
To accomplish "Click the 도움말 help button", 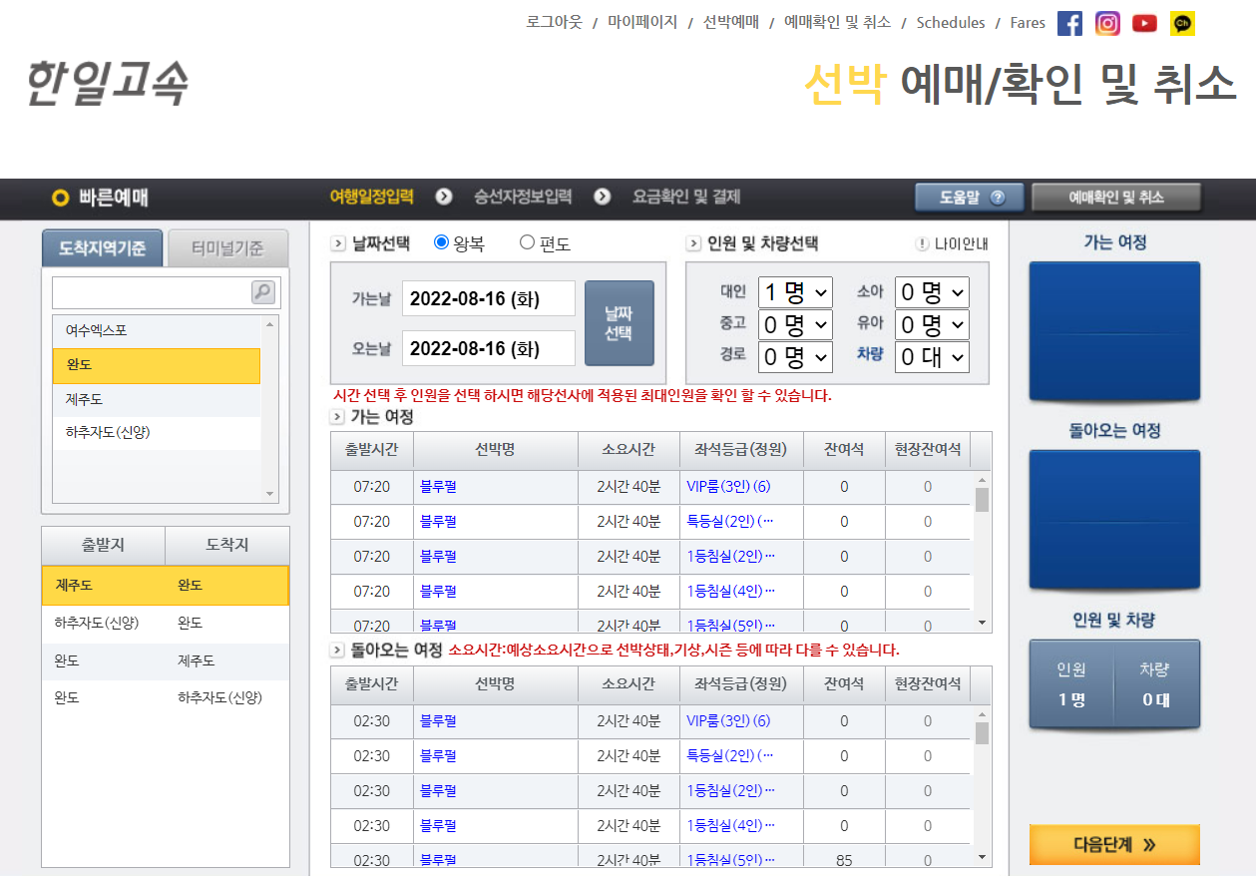I will (970, 198).
